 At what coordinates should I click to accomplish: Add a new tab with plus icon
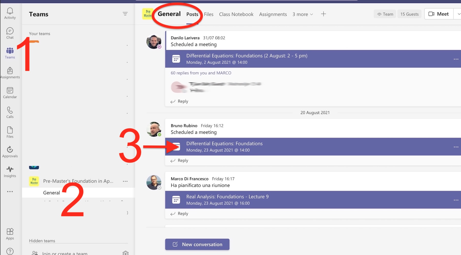pos(323,14)
